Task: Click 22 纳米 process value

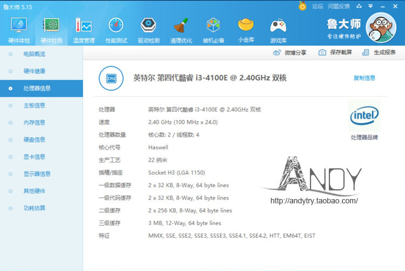Action: pyautogui.click(x=158, y=160)
